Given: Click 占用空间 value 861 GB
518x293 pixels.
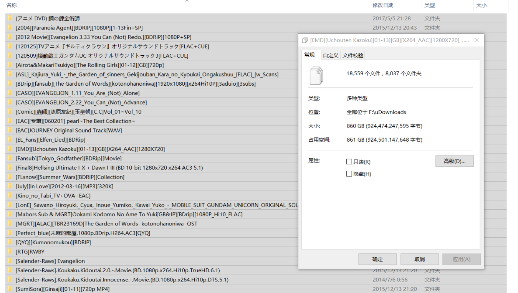Looking at the screenshot, I should click(x=384, y=140).
